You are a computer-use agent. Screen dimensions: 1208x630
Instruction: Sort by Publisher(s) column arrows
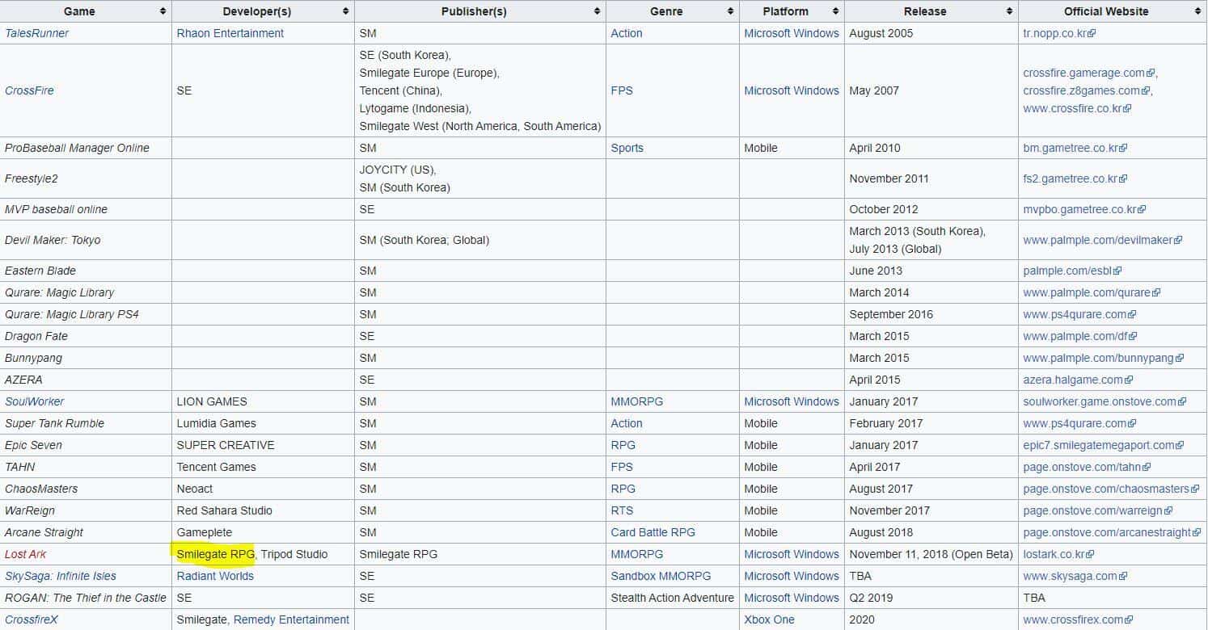pos(598,11)
